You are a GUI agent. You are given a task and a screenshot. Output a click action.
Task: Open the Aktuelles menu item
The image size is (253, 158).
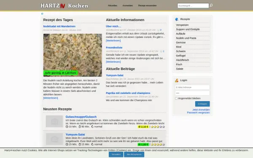click(x=113, y=5)
